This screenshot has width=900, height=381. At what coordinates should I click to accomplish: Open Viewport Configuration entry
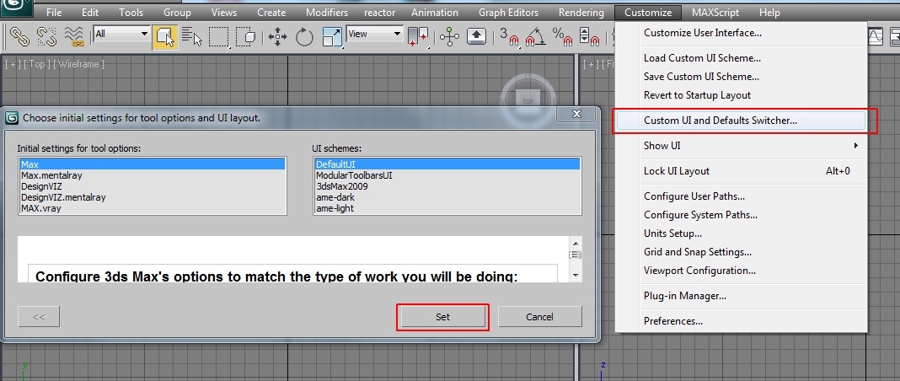pos(741,271)
